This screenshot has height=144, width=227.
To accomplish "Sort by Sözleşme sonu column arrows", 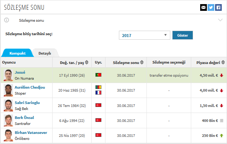I will 142,62.
